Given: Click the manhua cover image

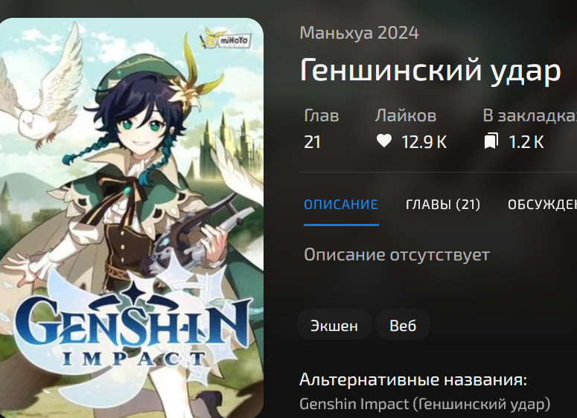Looking at the screenshot, I should 131,218.
